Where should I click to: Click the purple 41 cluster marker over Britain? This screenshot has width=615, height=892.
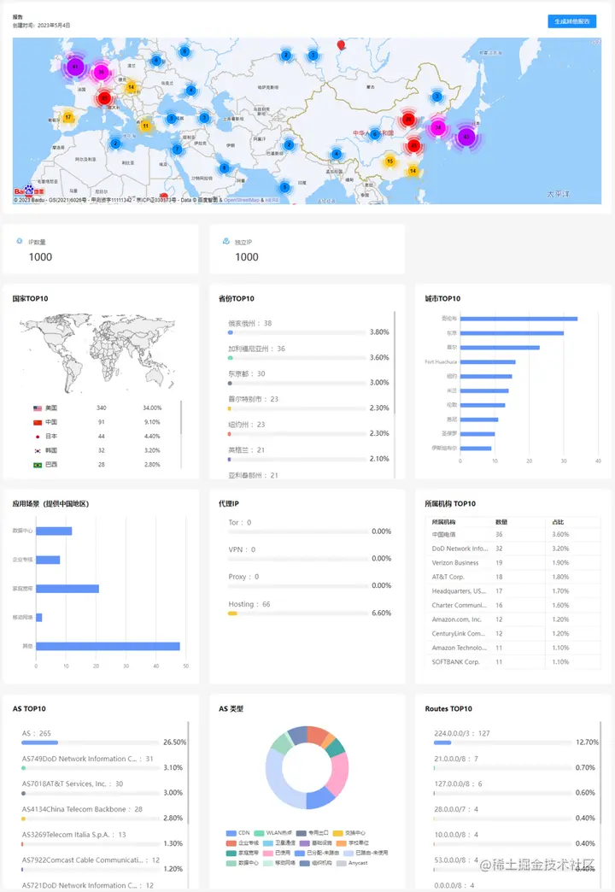tap(75, 67)
